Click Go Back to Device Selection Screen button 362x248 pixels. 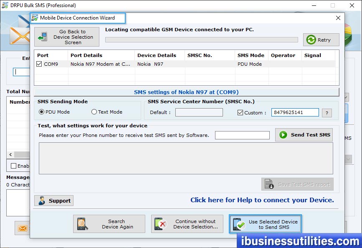tap(67, 37)
